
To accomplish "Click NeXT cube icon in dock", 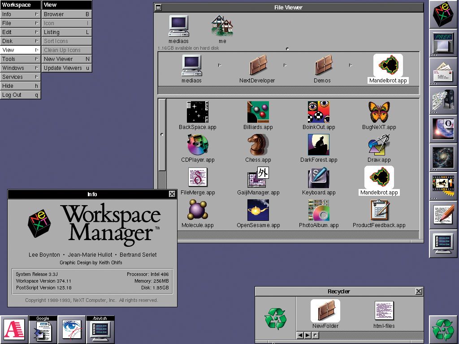I will coord(443,14).
